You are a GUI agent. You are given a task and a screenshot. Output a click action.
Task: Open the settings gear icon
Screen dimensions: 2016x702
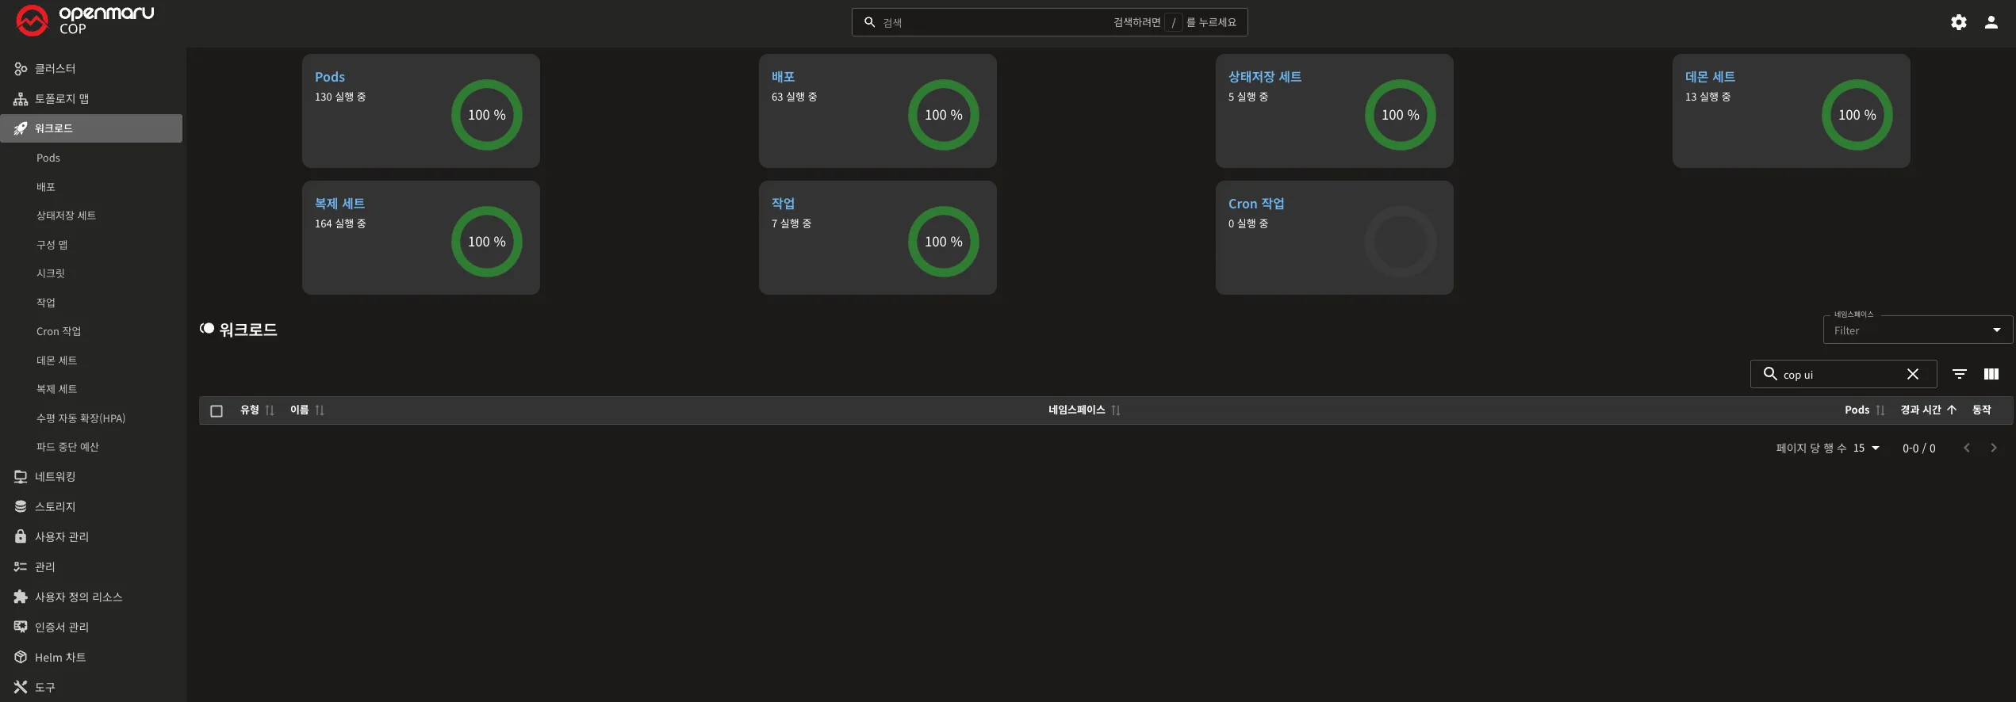pyautogui.click(x=1958, y=22)
